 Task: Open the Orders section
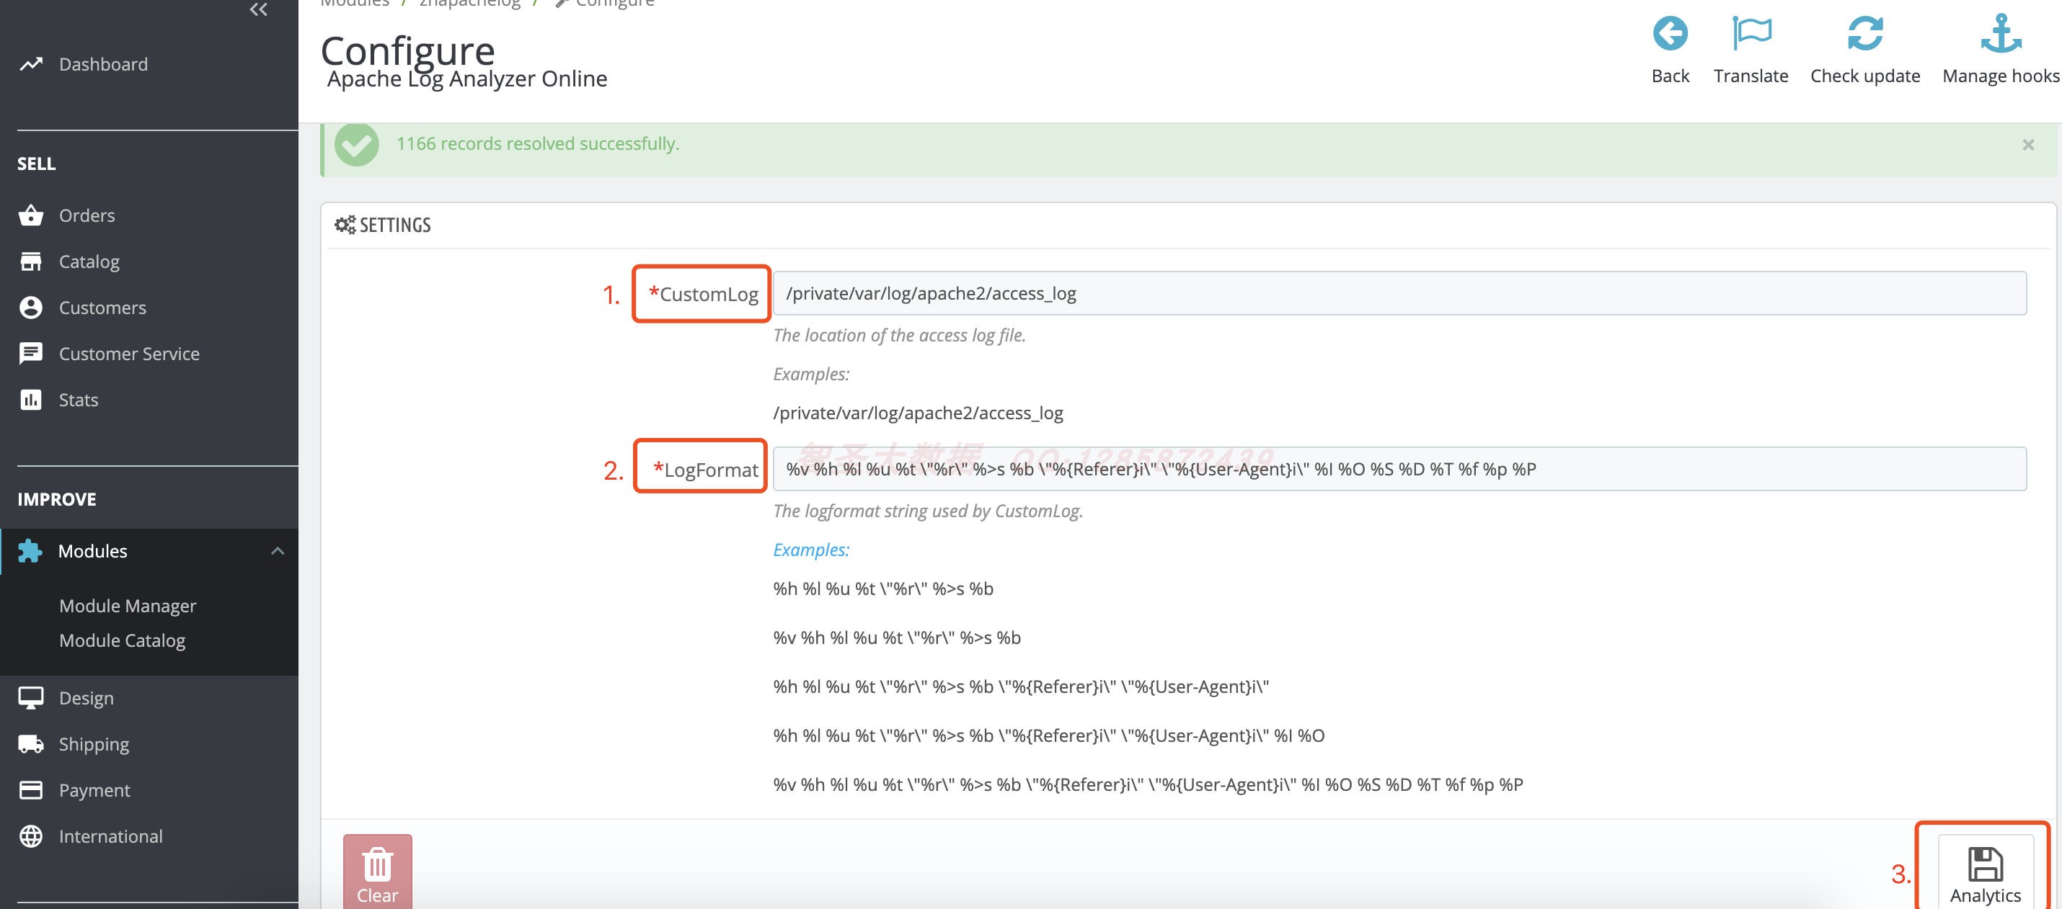coord(87,215)
